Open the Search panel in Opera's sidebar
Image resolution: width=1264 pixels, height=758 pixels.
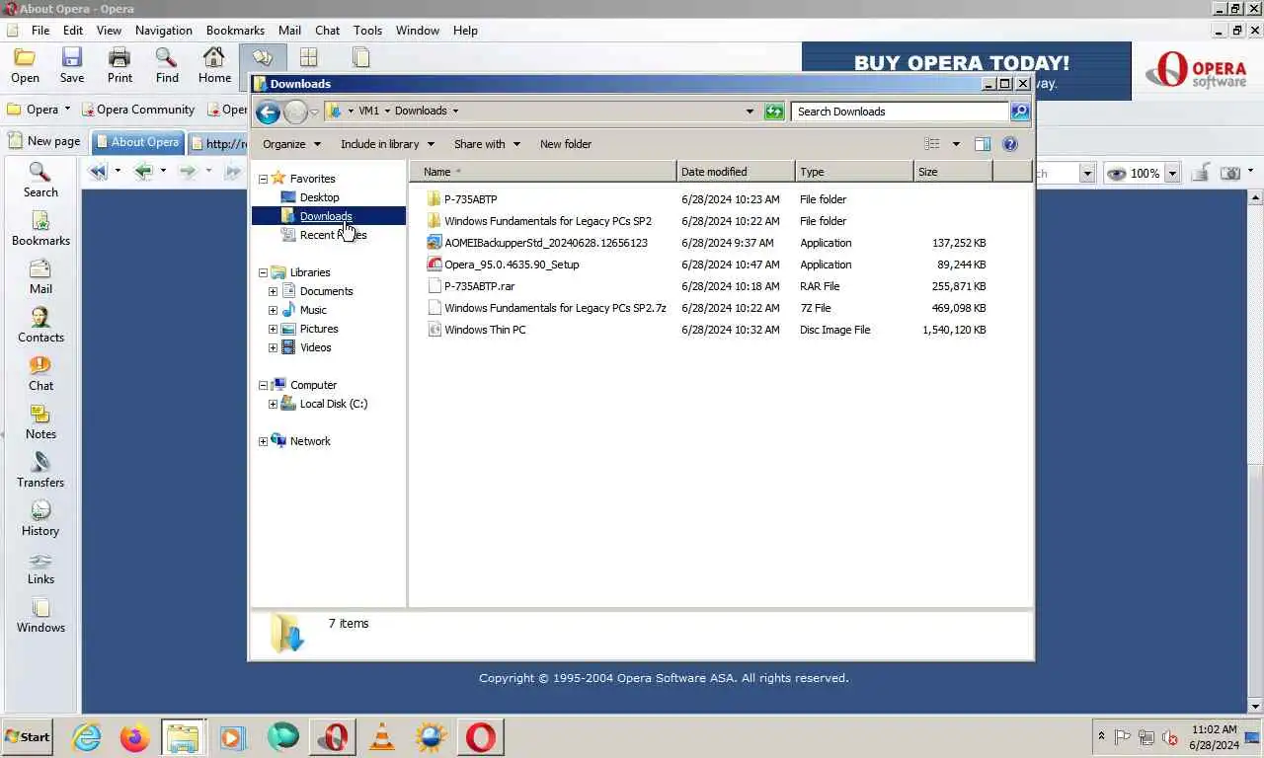point(40,180)
